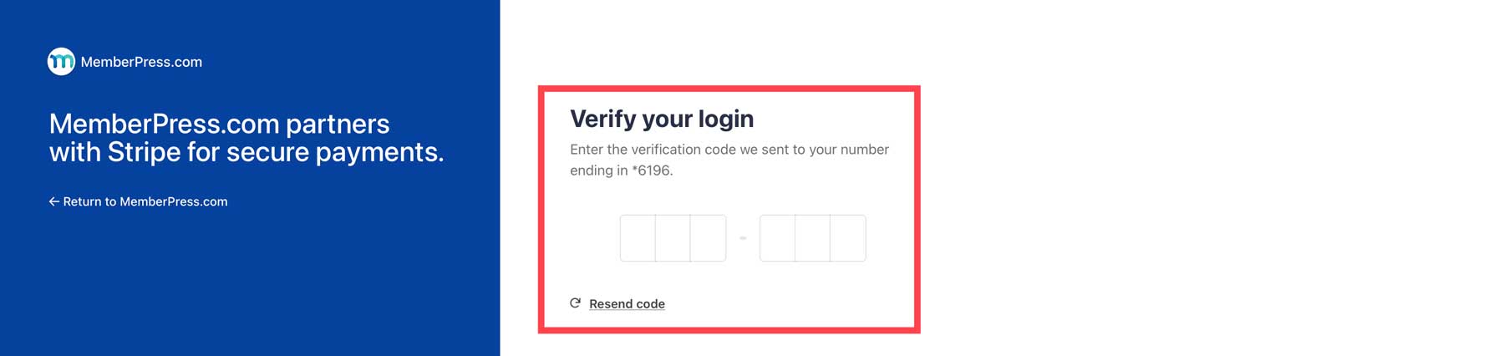This screenshot has height=356, width=1504.
Task: Select the fifth verification code digit box
Action: (x=812, y=238)
